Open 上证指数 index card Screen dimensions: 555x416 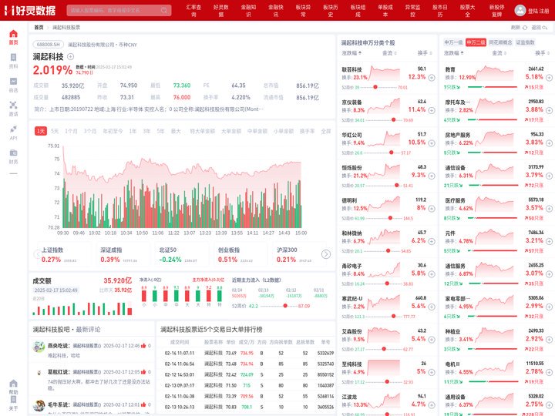[64, 255]
